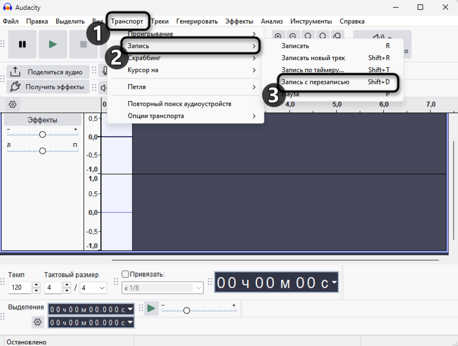Open the Справка menu
This screenshot has height=346, width=458.
[352, 21]
